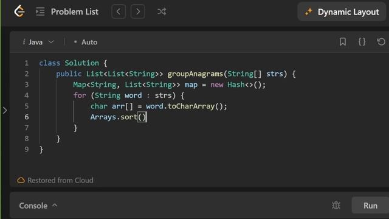Click the Problem List label
Viewport: 389px width, 219px height.
[x=74, y=12]
